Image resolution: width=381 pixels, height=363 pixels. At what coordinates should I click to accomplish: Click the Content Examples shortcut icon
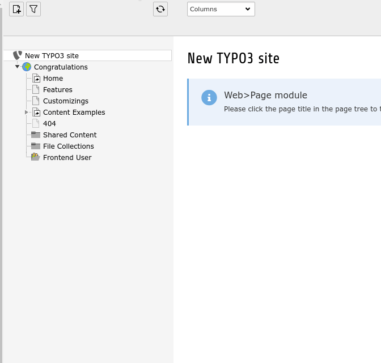click(36, 112)
